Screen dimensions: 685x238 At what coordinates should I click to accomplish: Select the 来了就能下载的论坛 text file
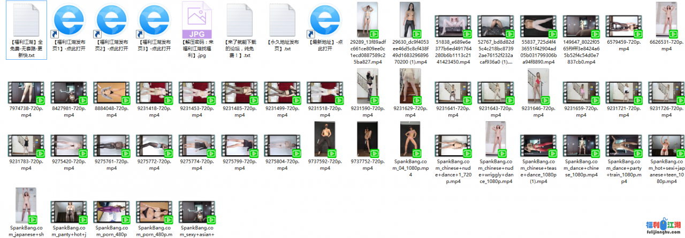point(240,20)
